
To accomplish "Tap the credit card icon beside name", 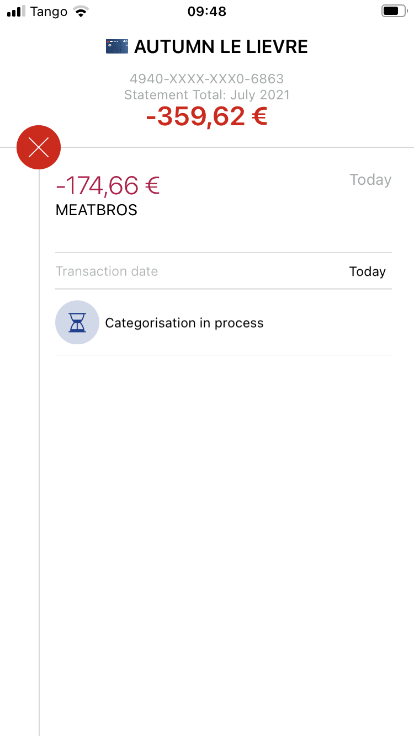I will point(116,46).
